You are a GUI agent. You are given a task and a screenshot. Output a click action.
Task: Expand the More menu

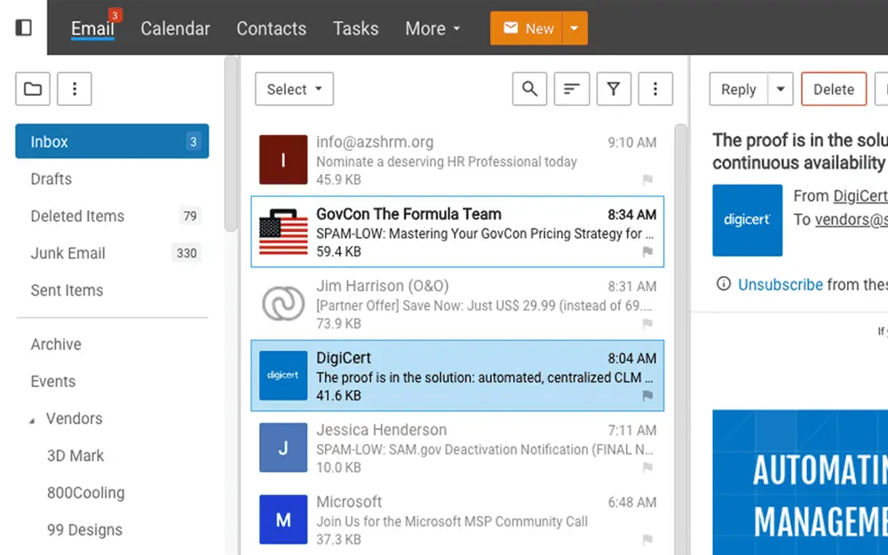click(432, 28)
